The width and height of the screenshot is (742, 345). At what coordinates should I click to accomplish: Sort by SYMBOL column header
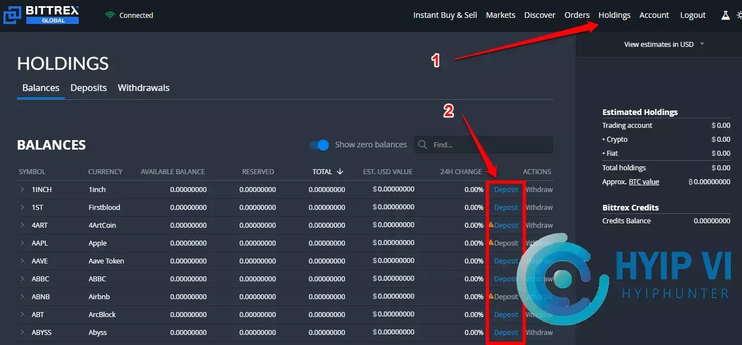coord(32,171)
